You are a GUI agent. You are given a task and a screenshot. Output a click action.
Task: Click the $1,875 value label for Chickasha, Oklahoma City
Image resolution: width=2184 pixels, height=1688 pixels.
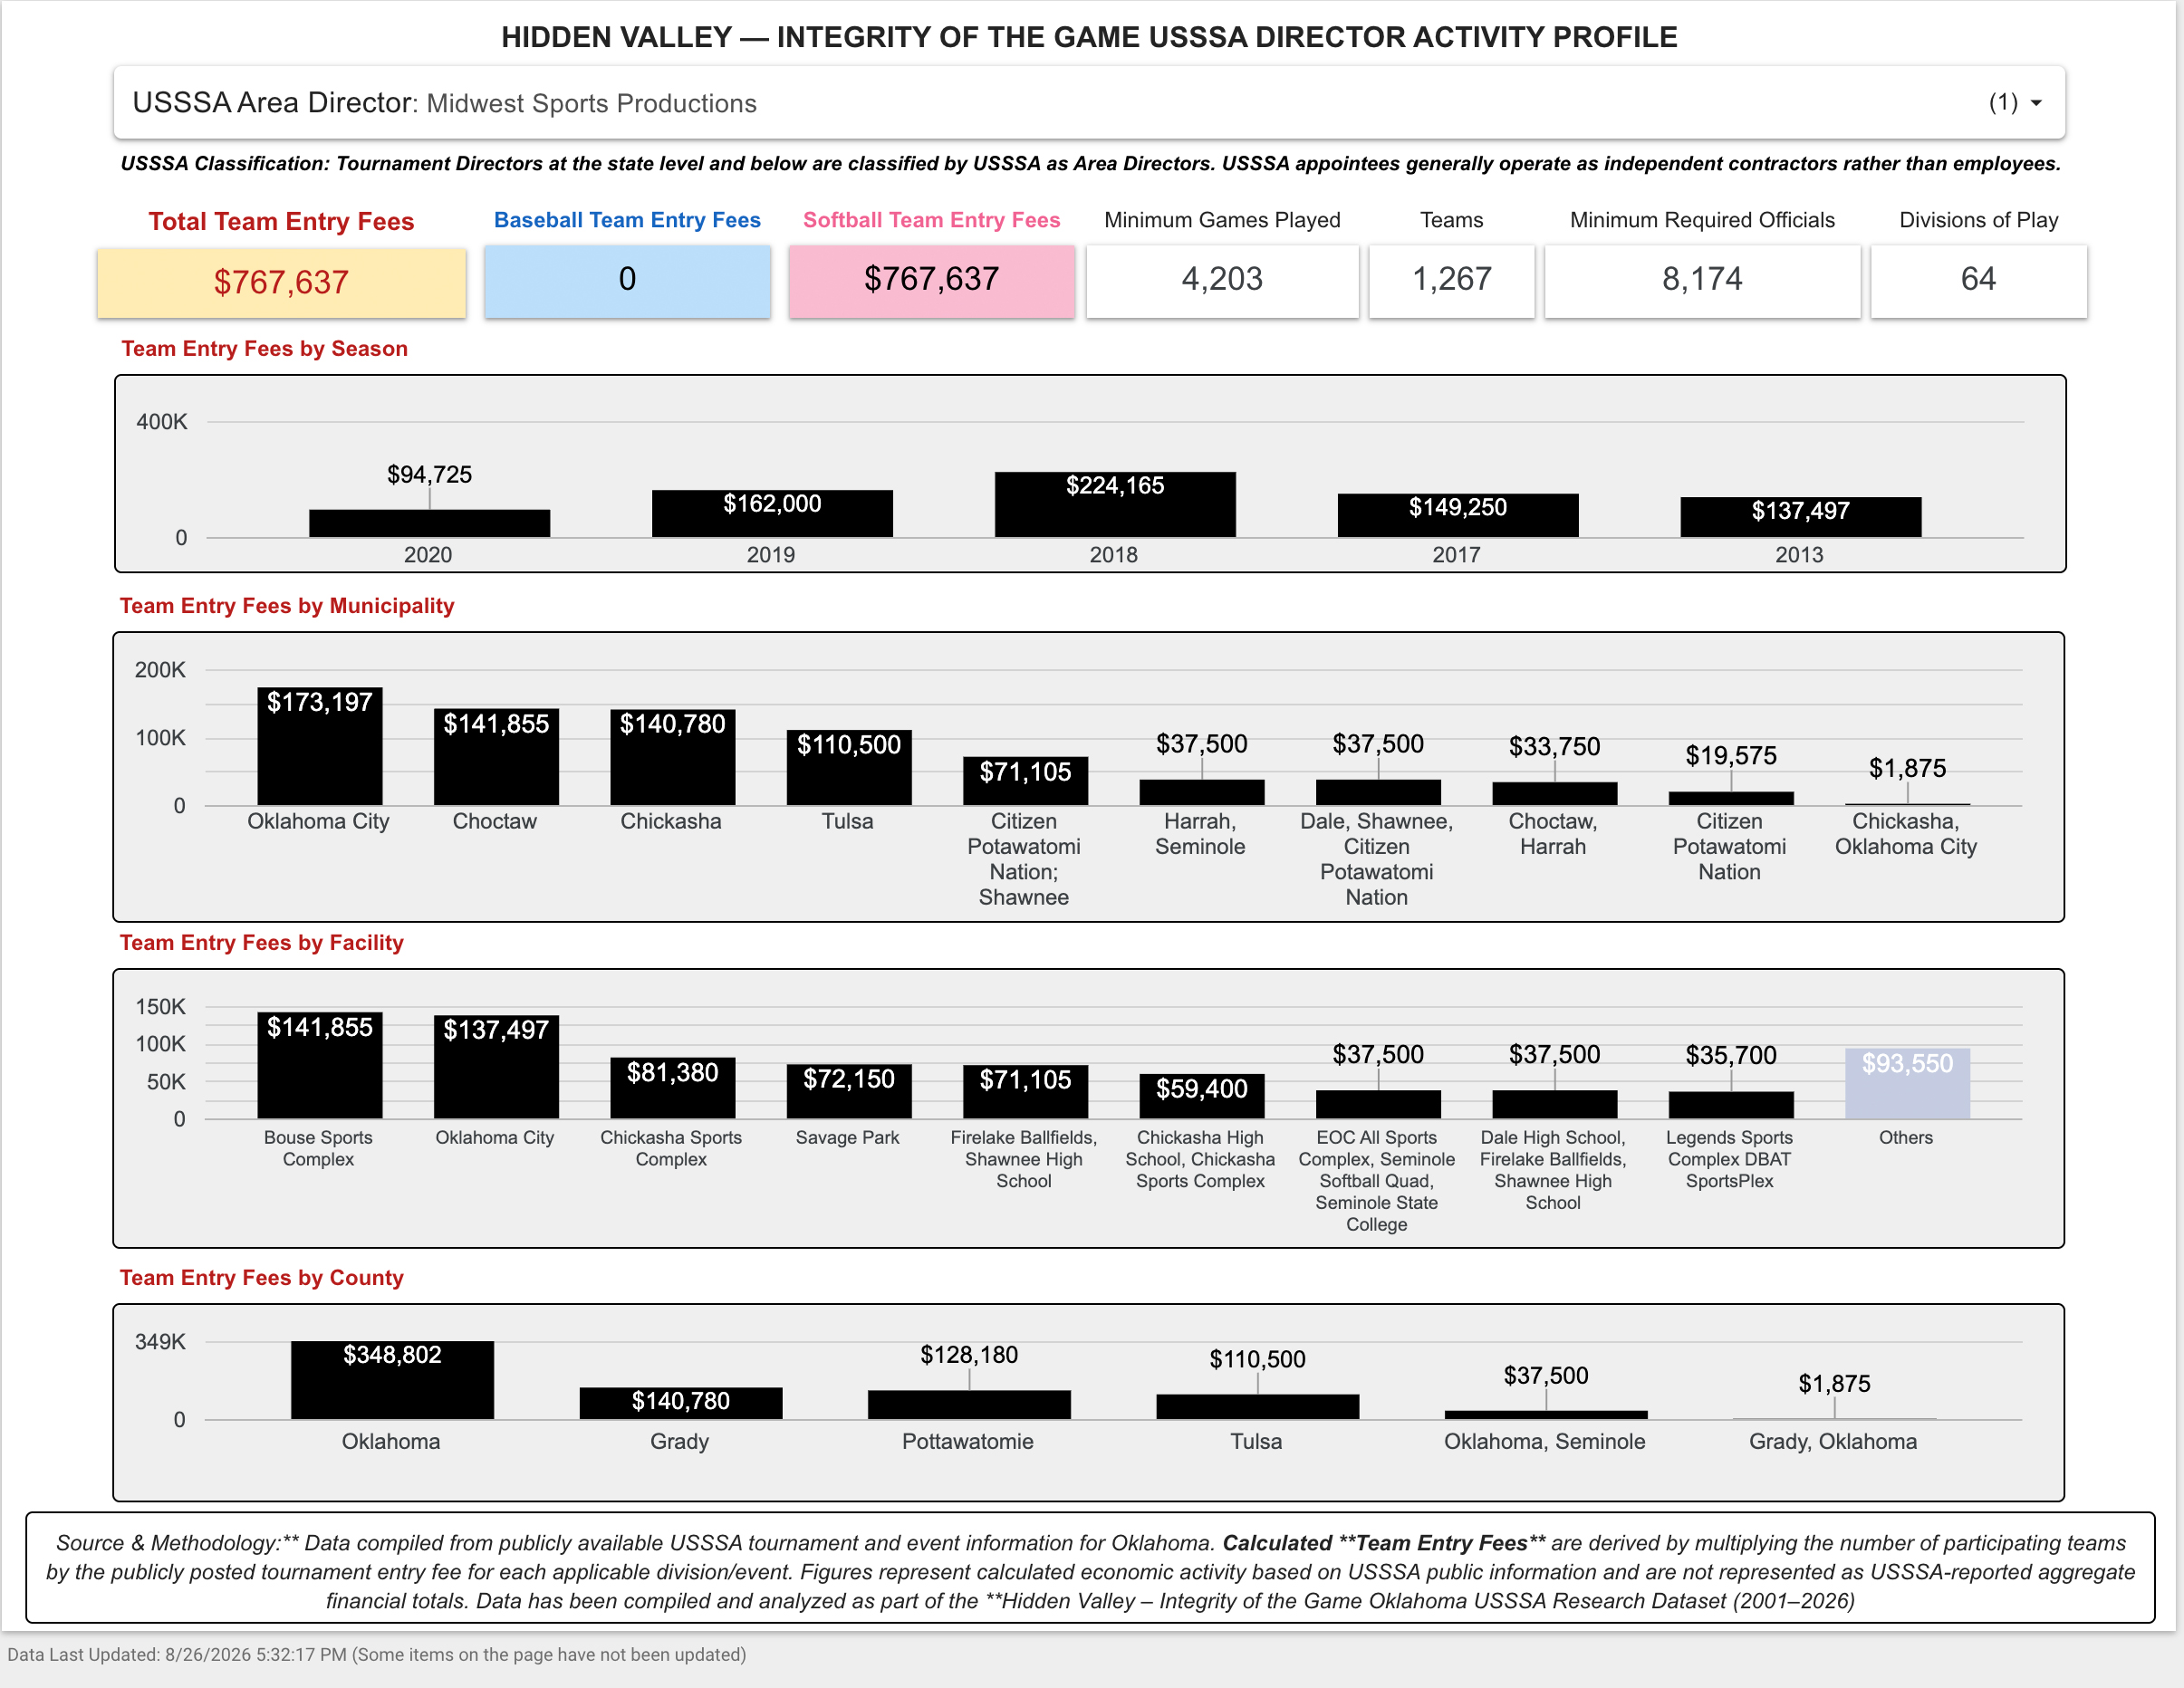[x=1907, y=769]
